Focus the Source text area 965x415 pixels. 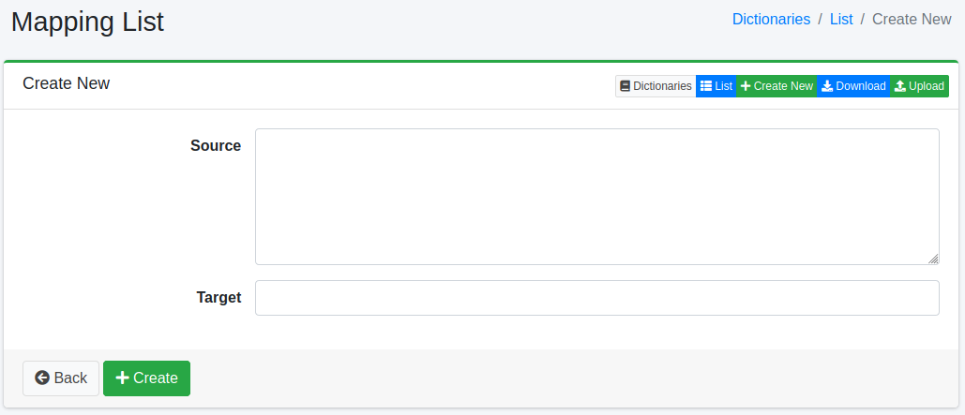click(x=596, y=197)
